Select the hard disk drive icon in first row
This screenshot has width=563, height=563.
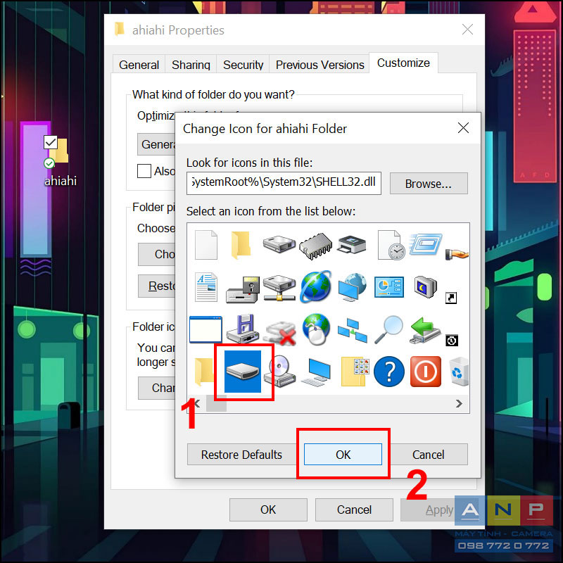tap(279, 244)
